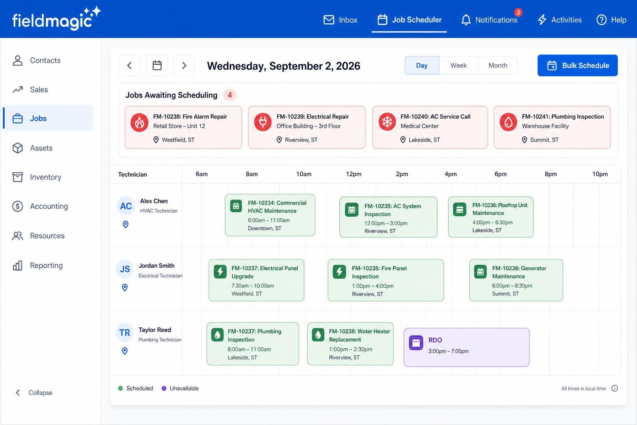Viewport: 637px width, 425px height.
Task: Go to previous day with left chevron
Action: coord(129,66)
